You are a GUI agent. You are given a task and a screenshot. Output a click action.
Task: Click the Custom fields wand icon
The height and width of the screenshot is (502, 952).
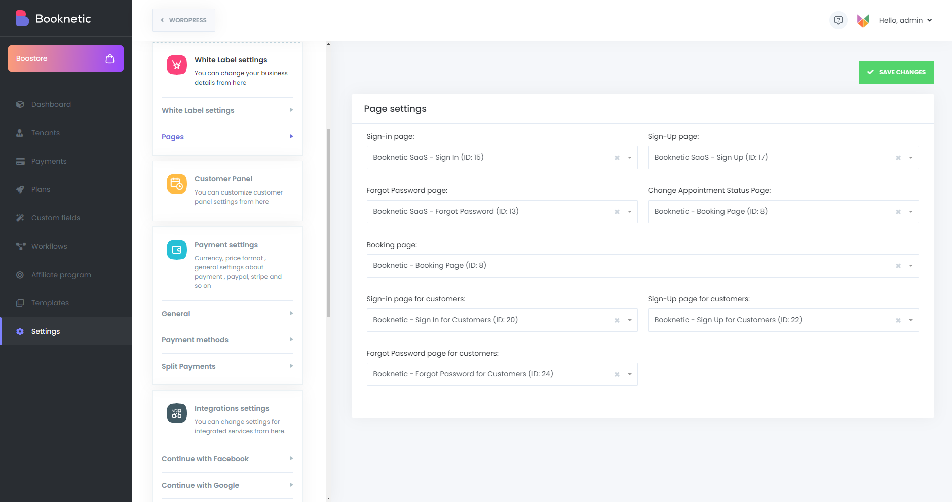click(20, 218)
